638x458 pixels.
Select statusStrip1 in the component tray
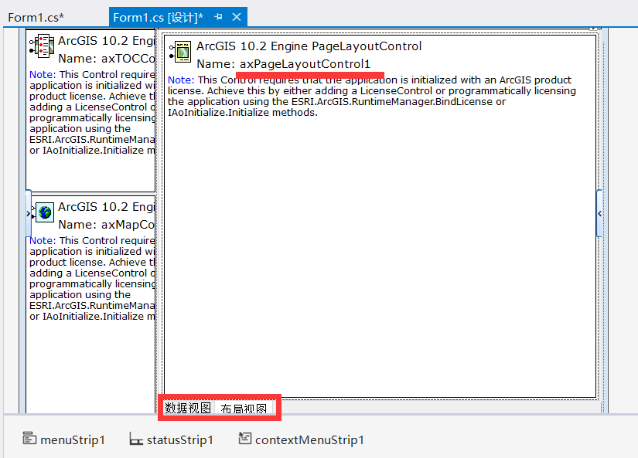tap(172, 439)
